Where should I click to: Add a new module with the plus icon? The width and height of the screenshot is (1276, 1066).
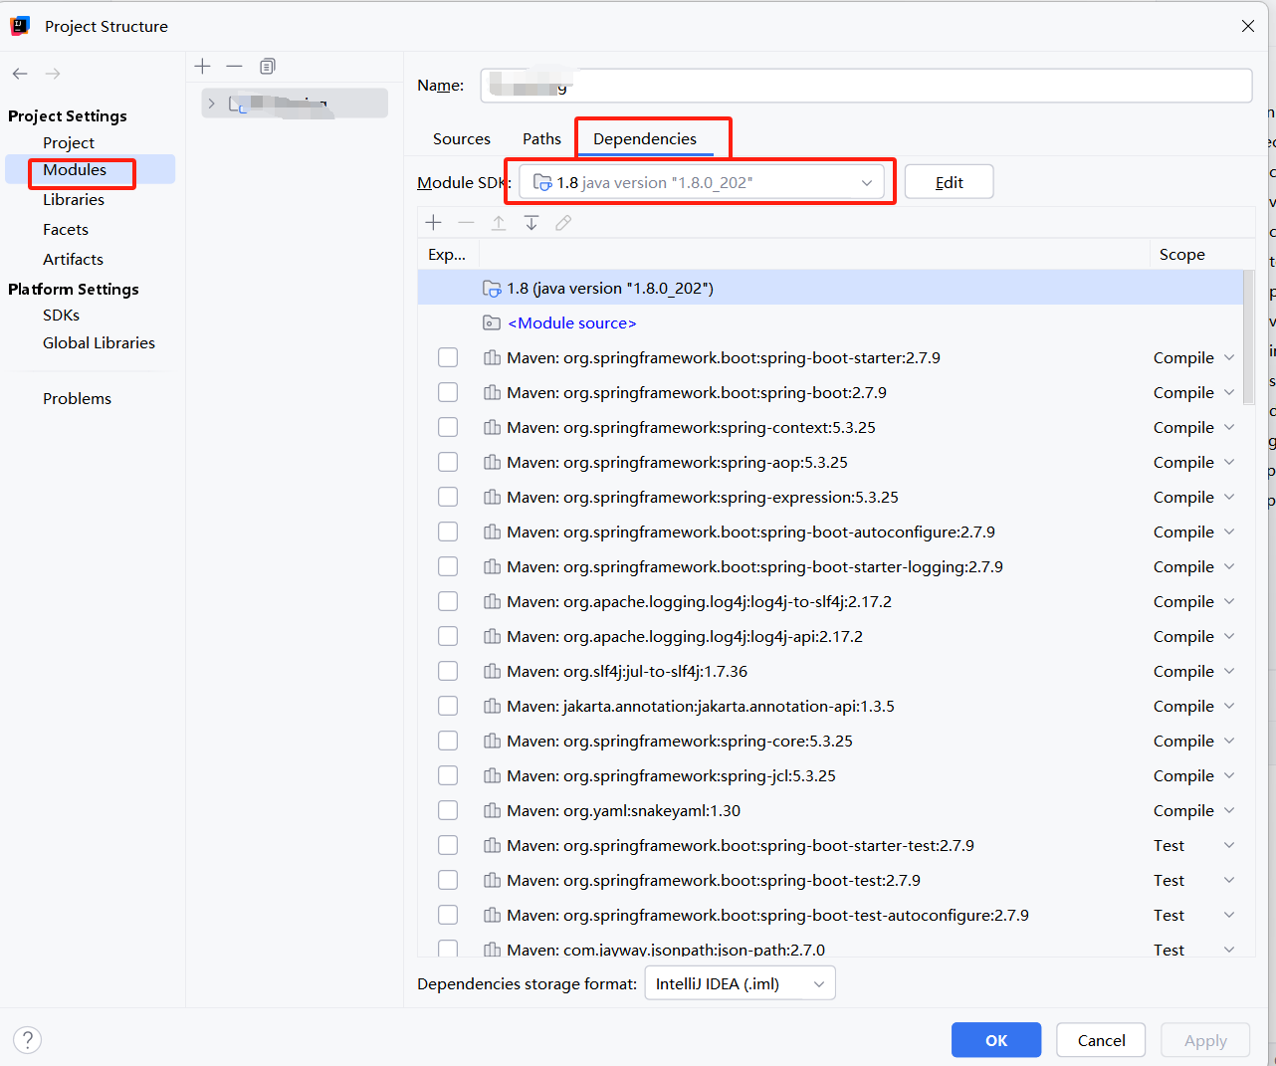point(203,66)
